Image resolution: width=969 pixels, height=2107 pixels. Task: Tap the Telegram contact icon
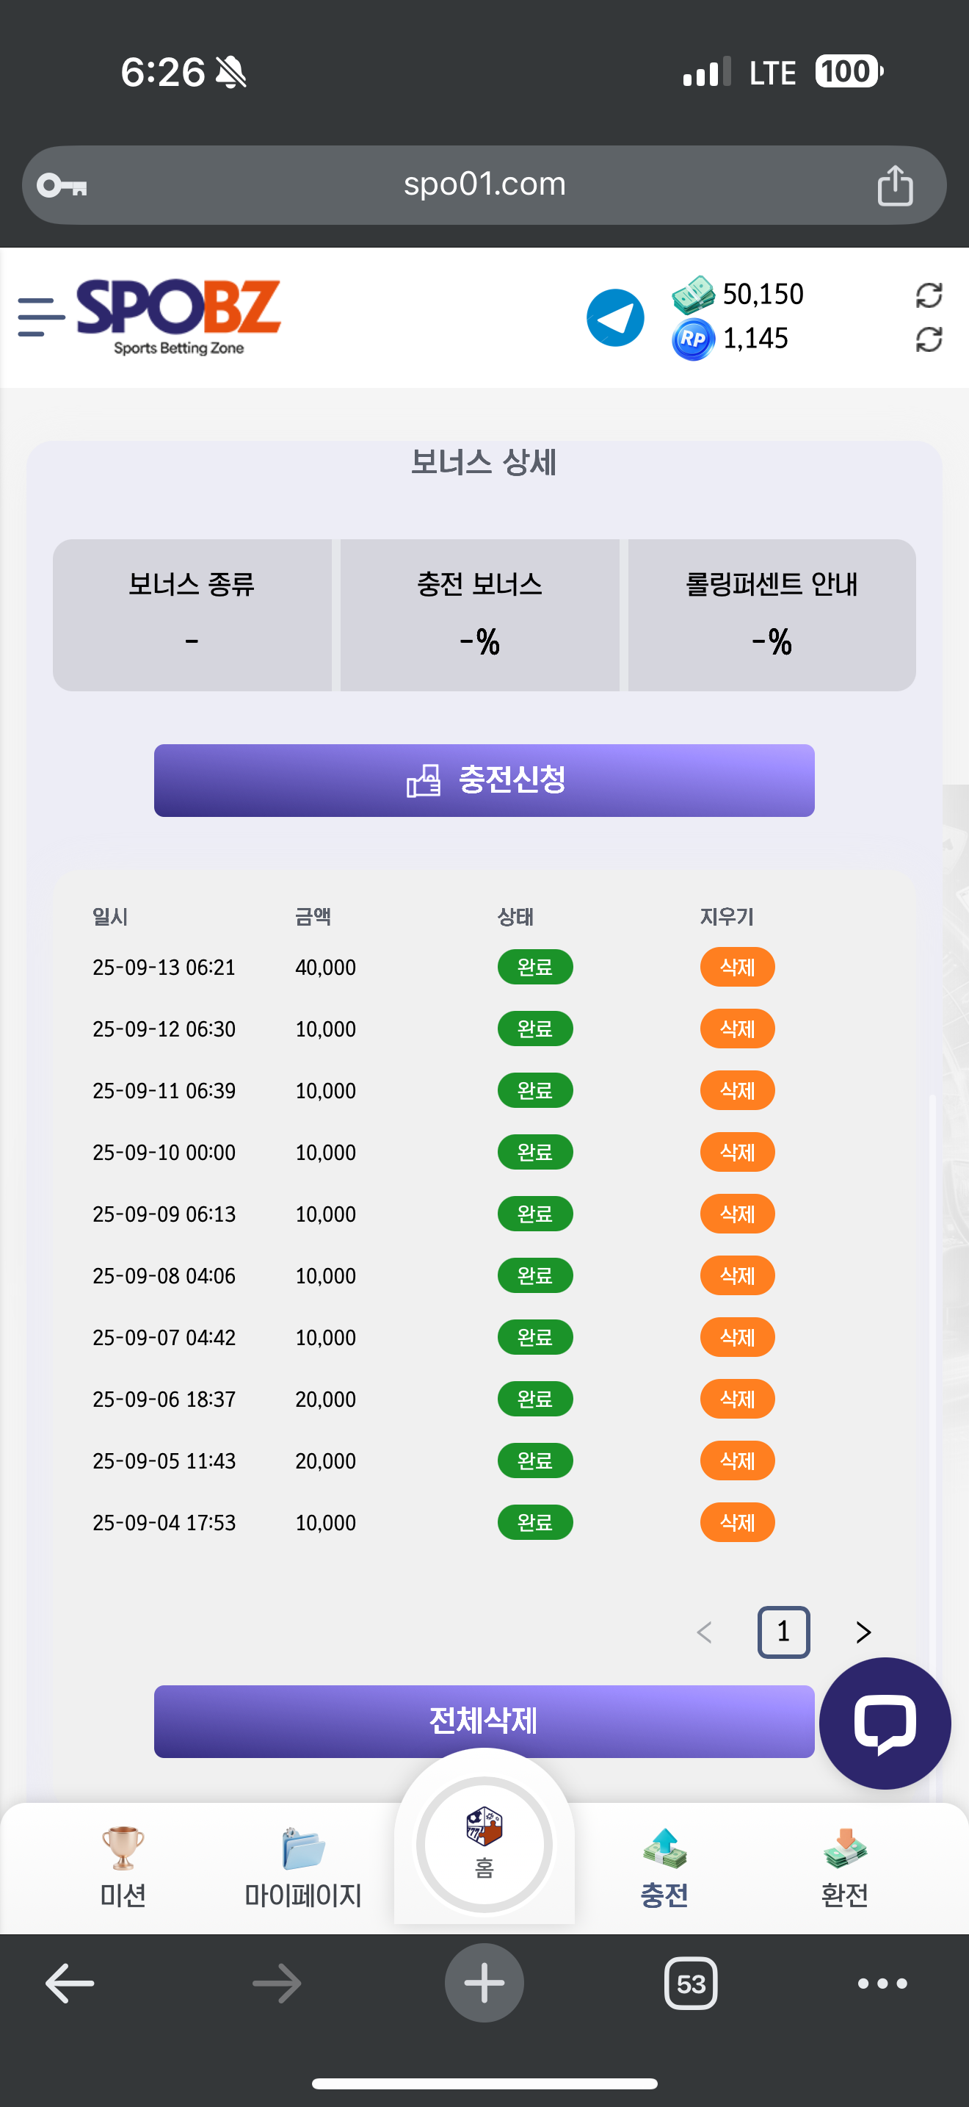pyautogui.click(x=615, y=317)
